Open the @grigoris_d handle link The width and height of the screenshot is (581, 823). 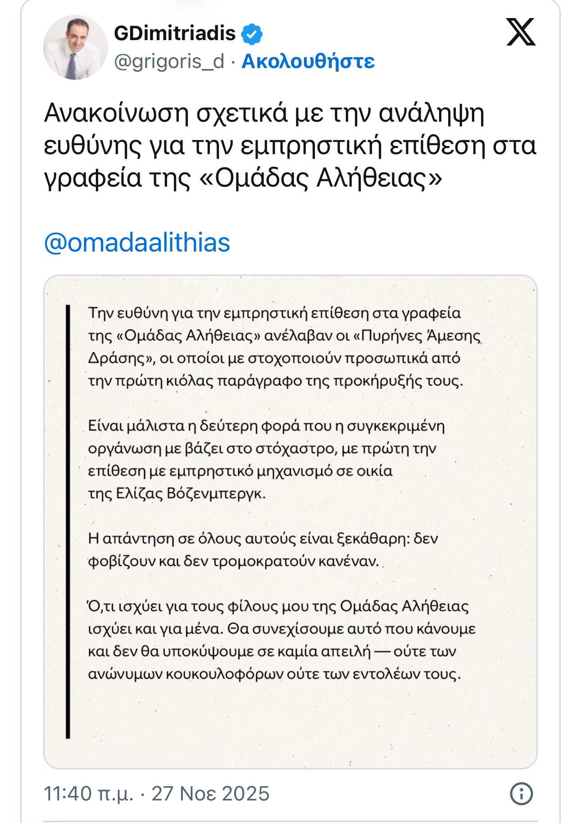pyautogui.click(x=169, y=61)
